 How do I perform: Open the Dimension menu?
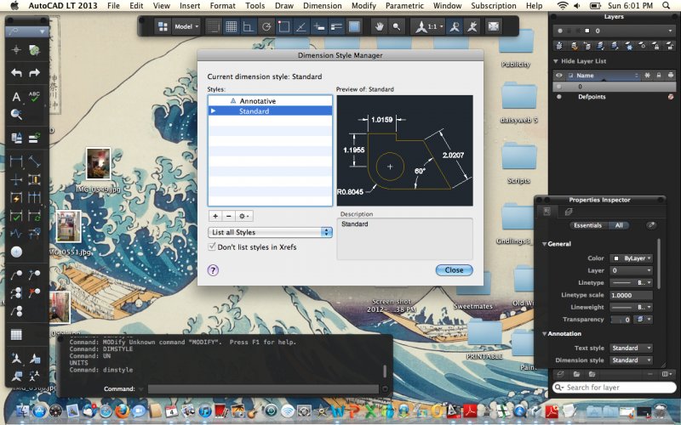click(322, 6)
